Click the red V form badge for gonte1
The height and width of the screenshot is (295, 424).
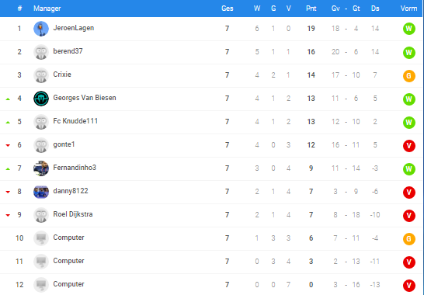408,146
